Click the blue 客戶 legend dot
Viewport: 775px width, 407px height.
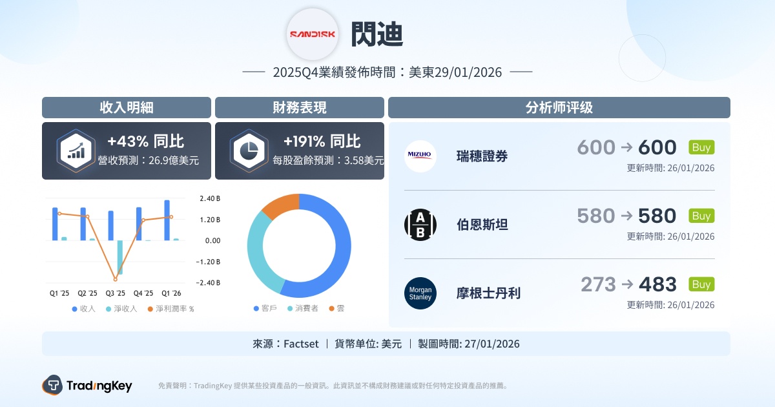coord(256,309)
